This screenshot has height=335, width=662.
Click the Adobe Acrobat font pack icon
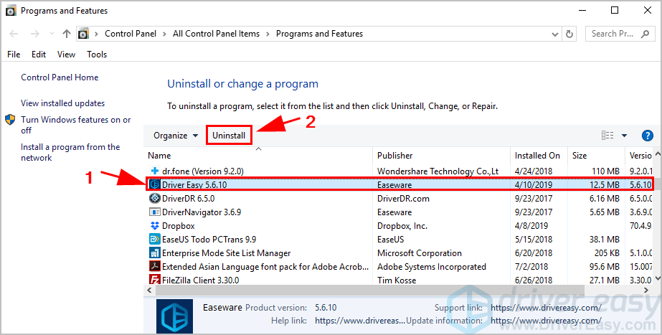coord(155,266)
